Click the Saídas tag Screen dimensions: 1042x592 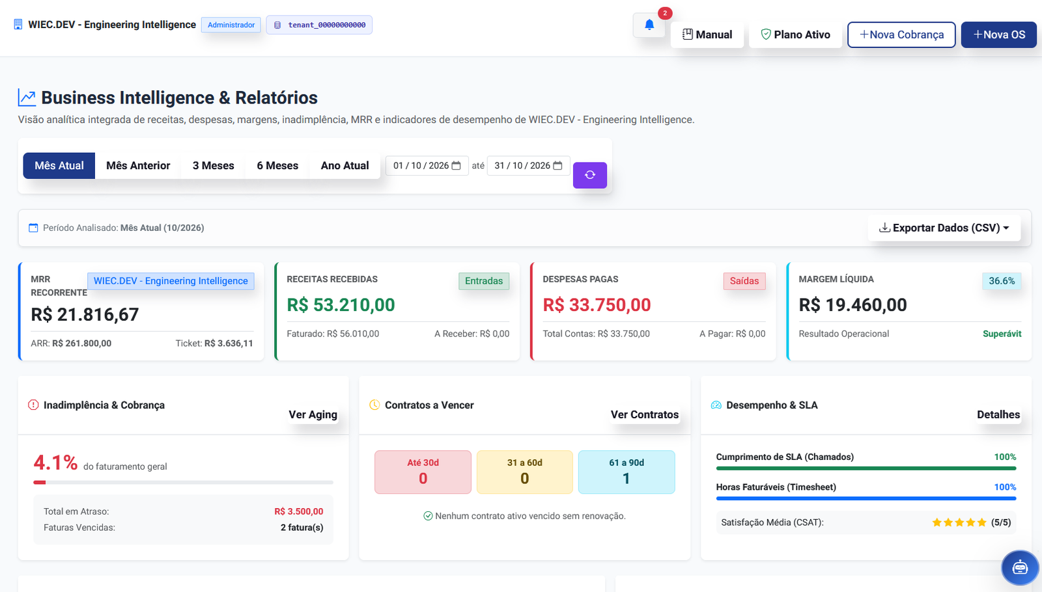tap(744, 281)
